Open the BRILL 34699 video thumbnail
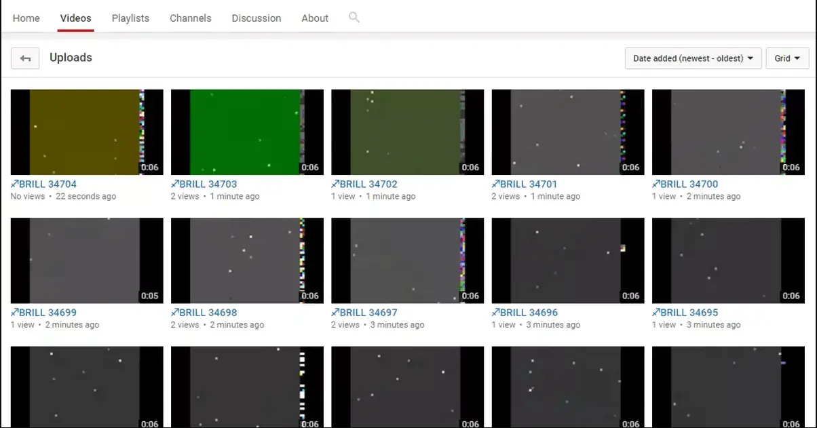The image size is (817, 428). coord(87,260)
